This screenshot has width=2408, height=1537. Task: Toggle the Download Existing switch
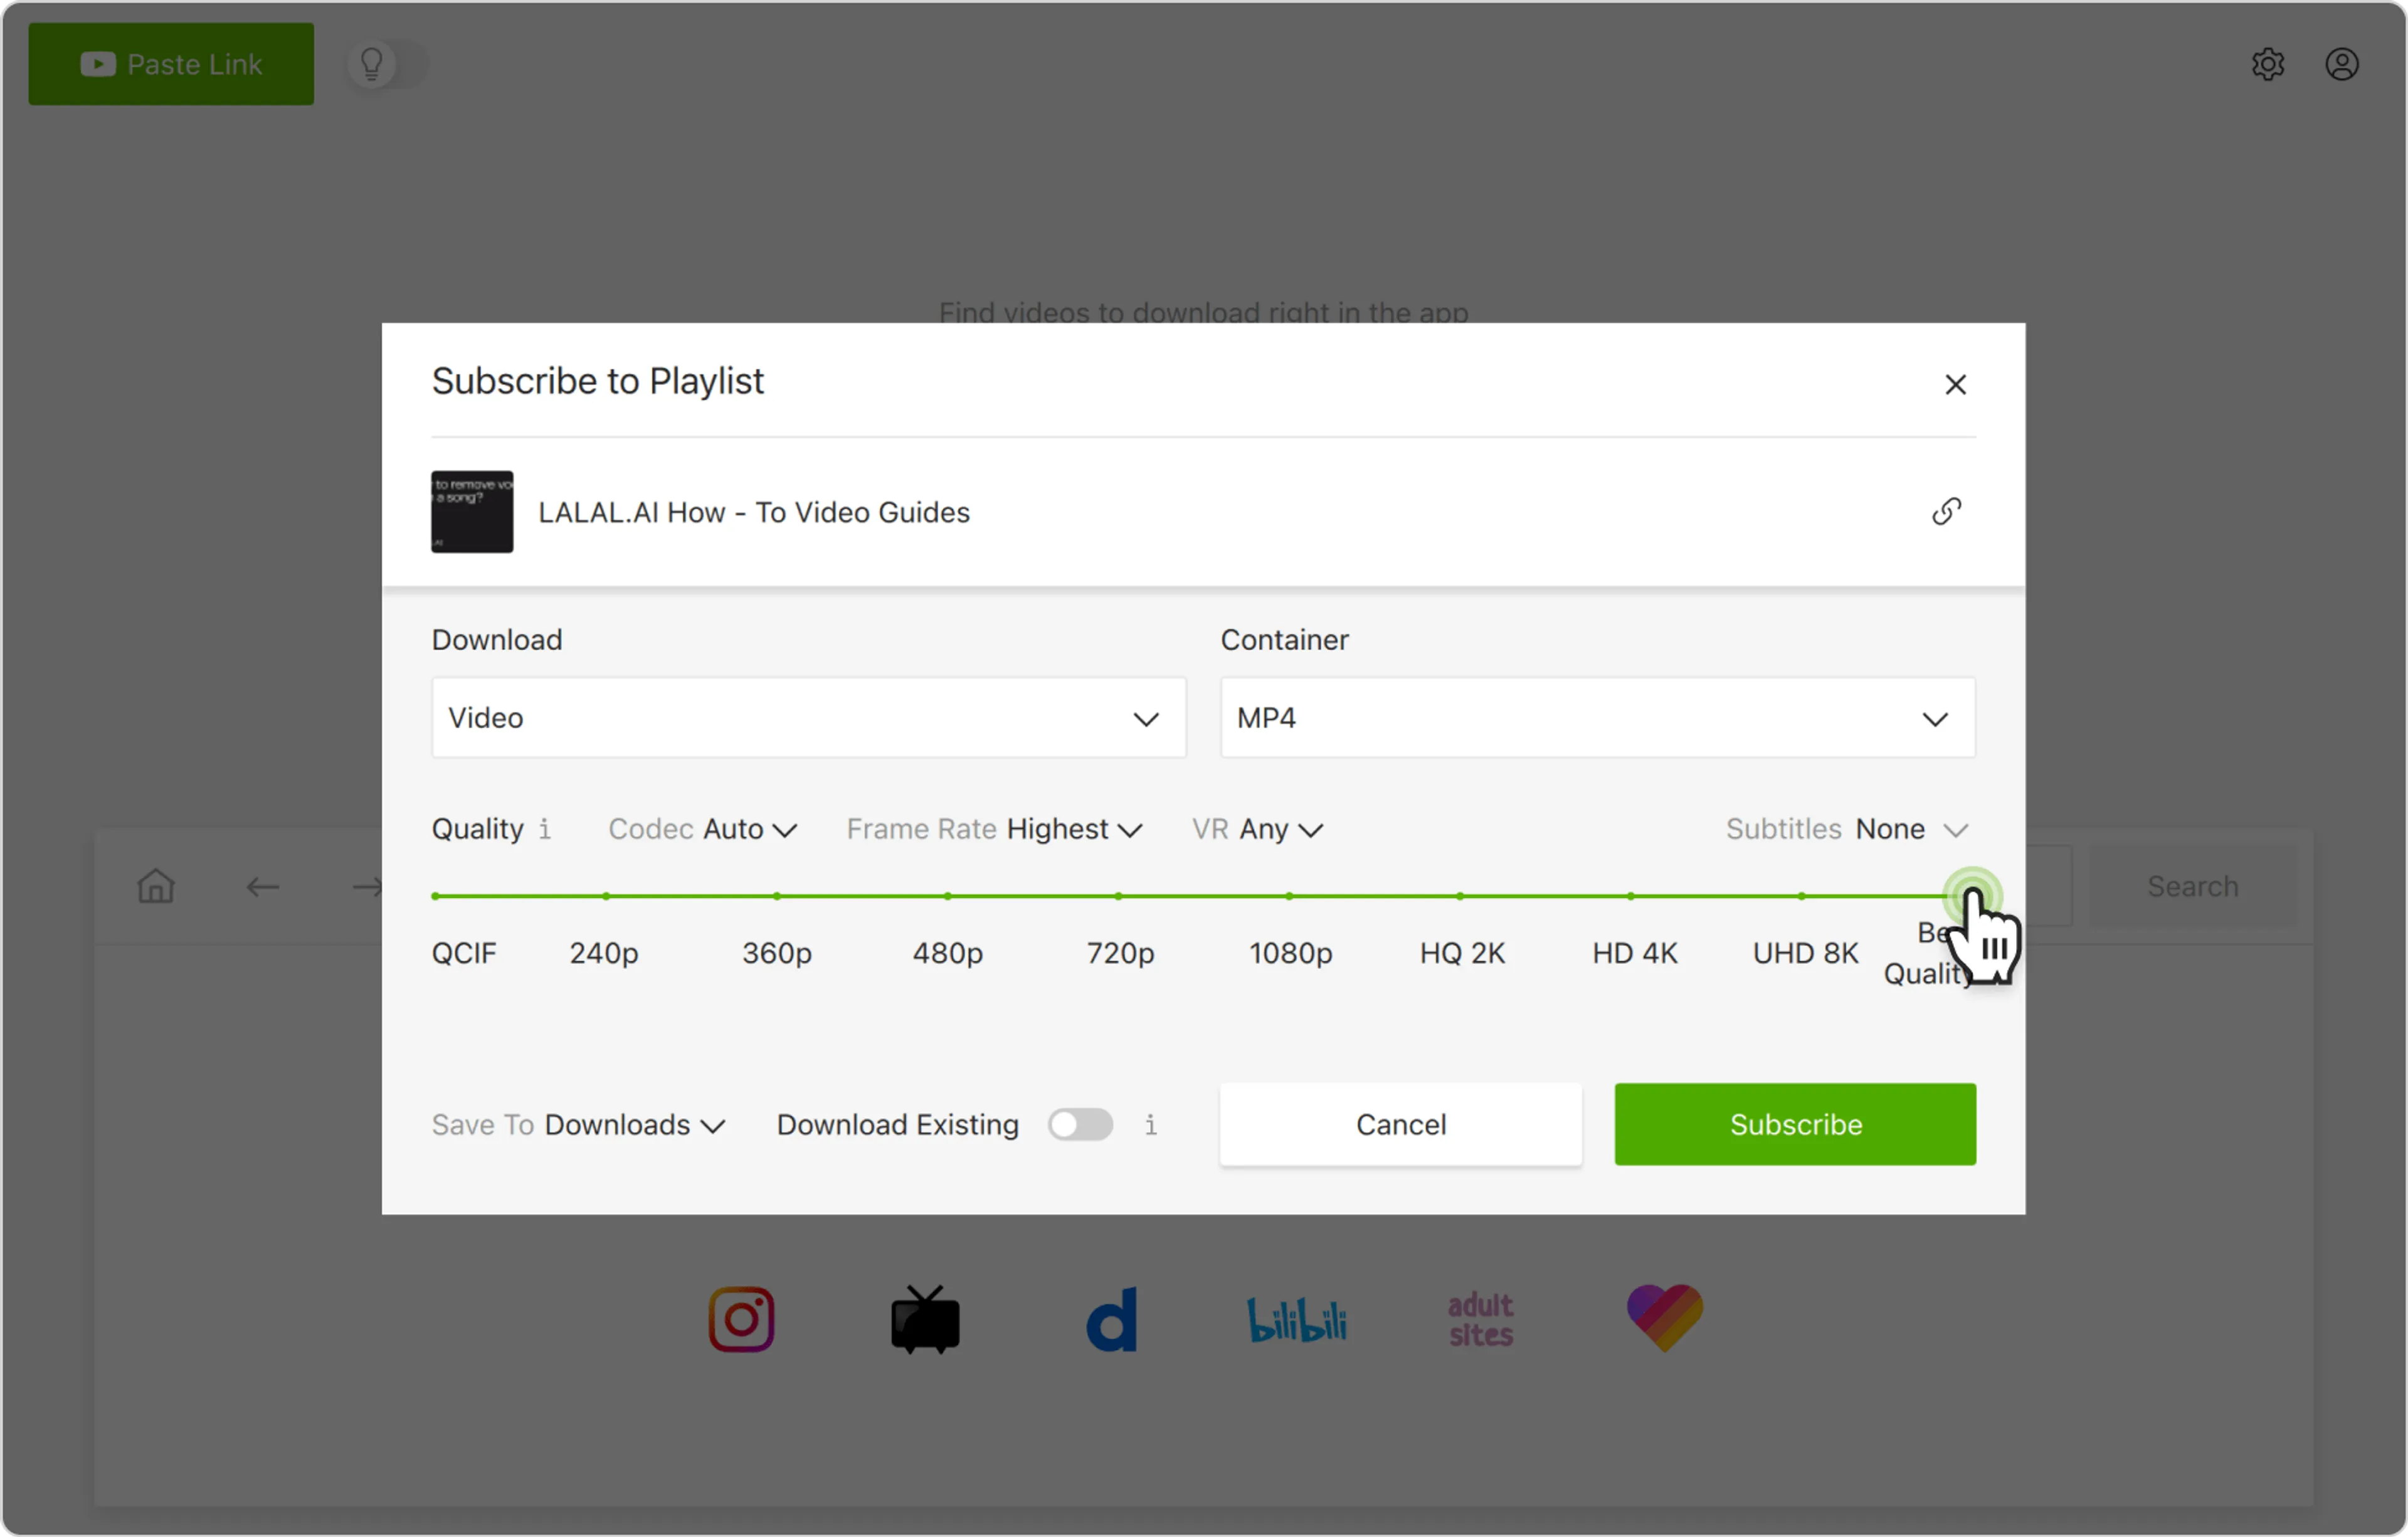pyautogui.click(x=1080, y=1125)
